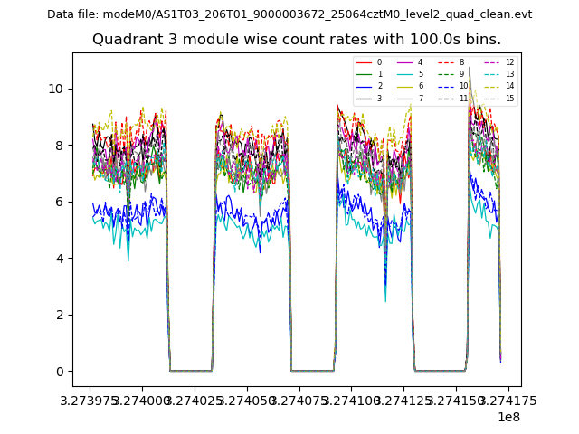Click the plot title about Quadrant 3 count rates
This screenshot has width=579, height=434.
tap(297, 40)
